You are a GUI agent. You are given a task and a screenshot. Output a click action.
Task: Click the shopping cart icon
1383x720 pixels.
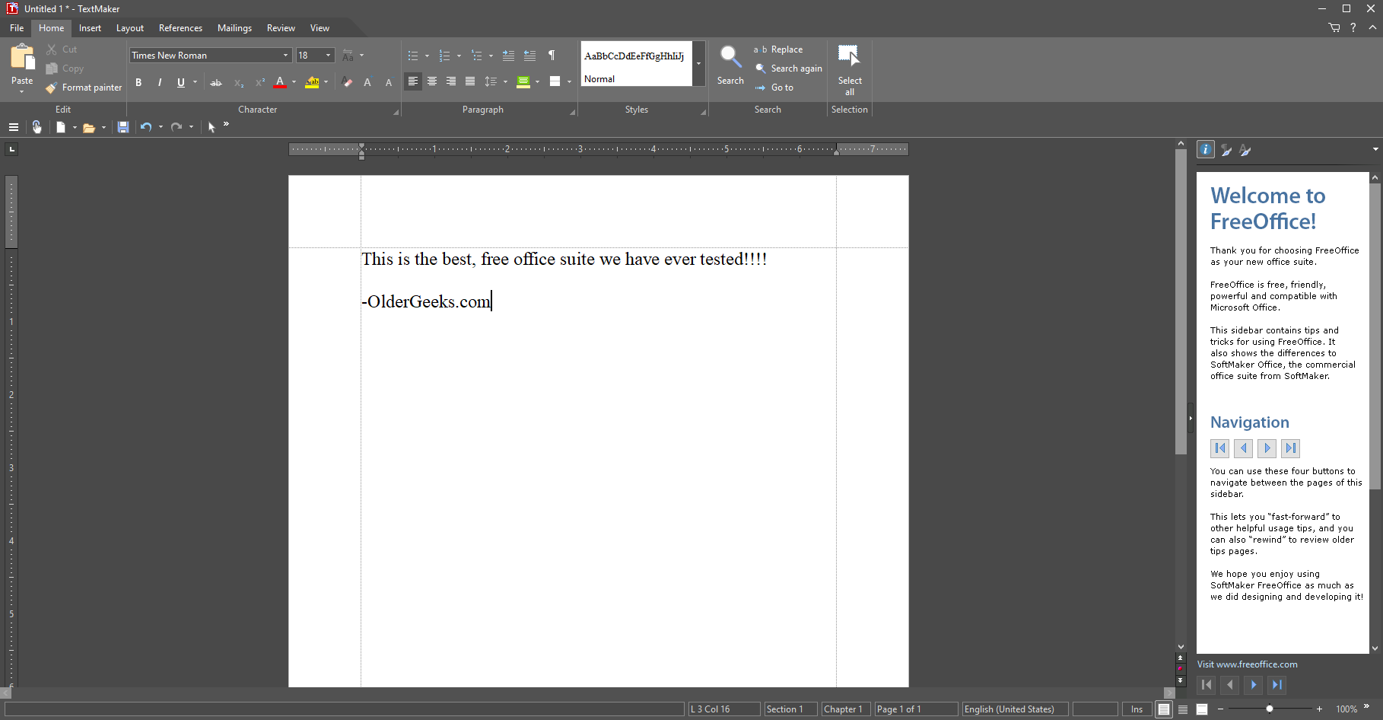[x=1334, y=27]
